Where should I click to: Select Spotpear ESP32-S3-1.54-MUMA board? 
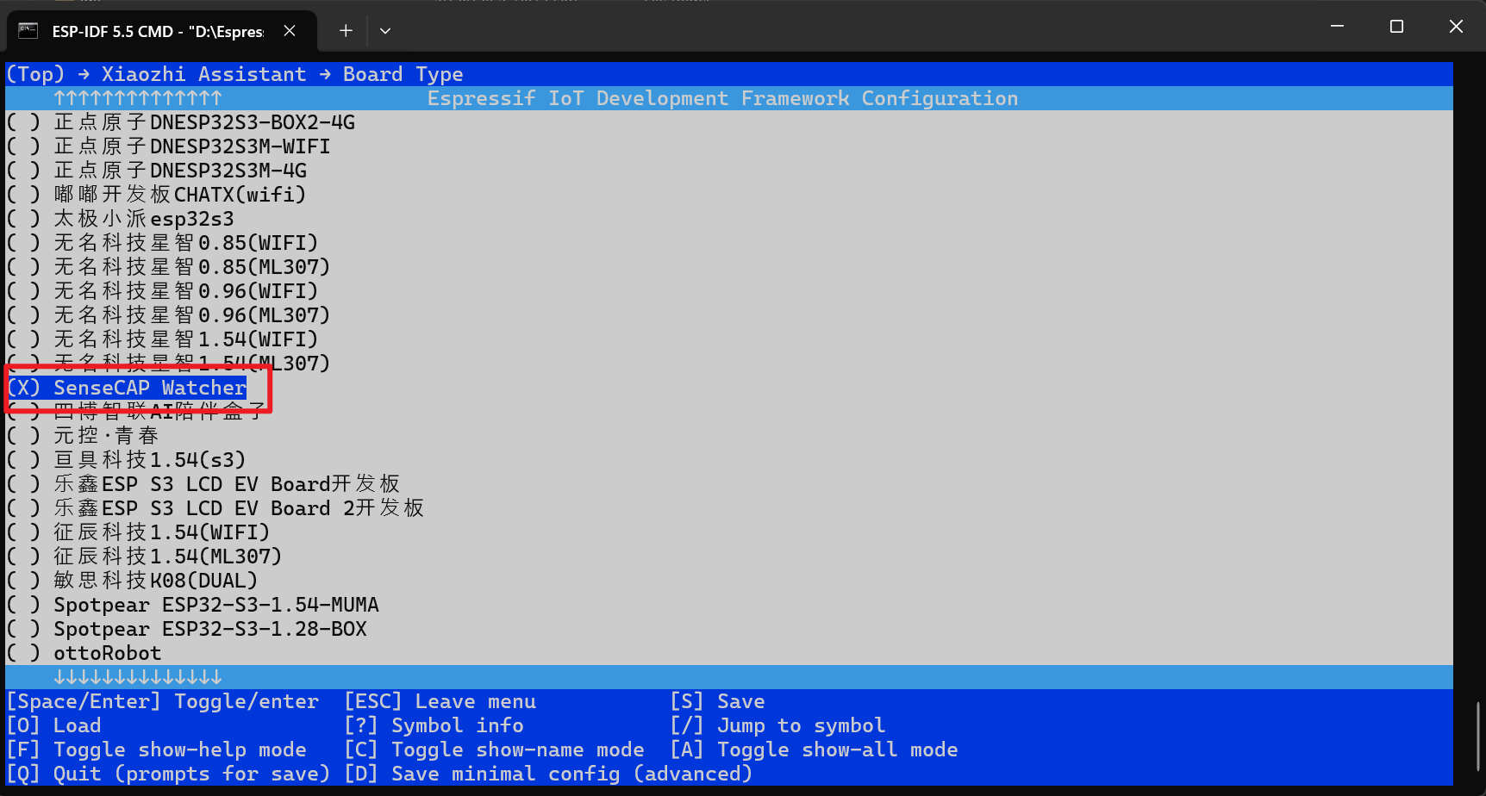(x=215, y=605)
